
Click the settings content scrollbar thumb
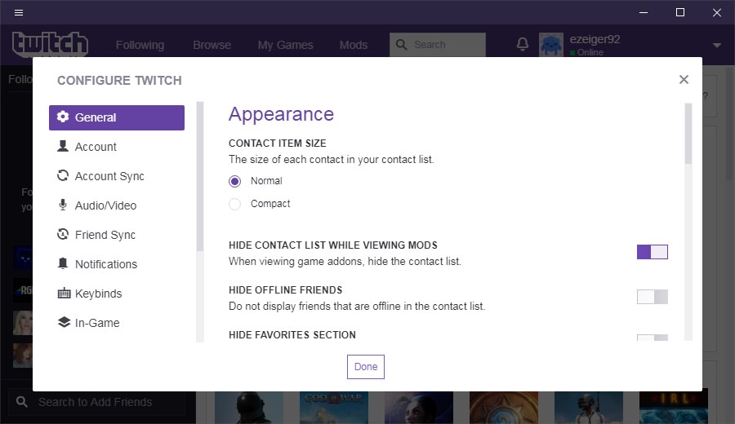(x=688, y=134)
